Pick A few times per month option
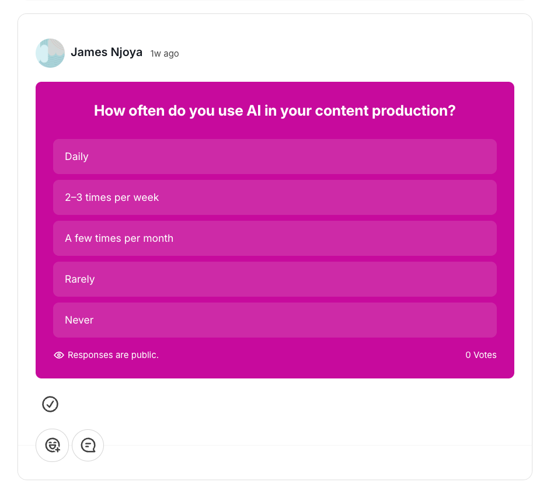 [x=274, y=238]
